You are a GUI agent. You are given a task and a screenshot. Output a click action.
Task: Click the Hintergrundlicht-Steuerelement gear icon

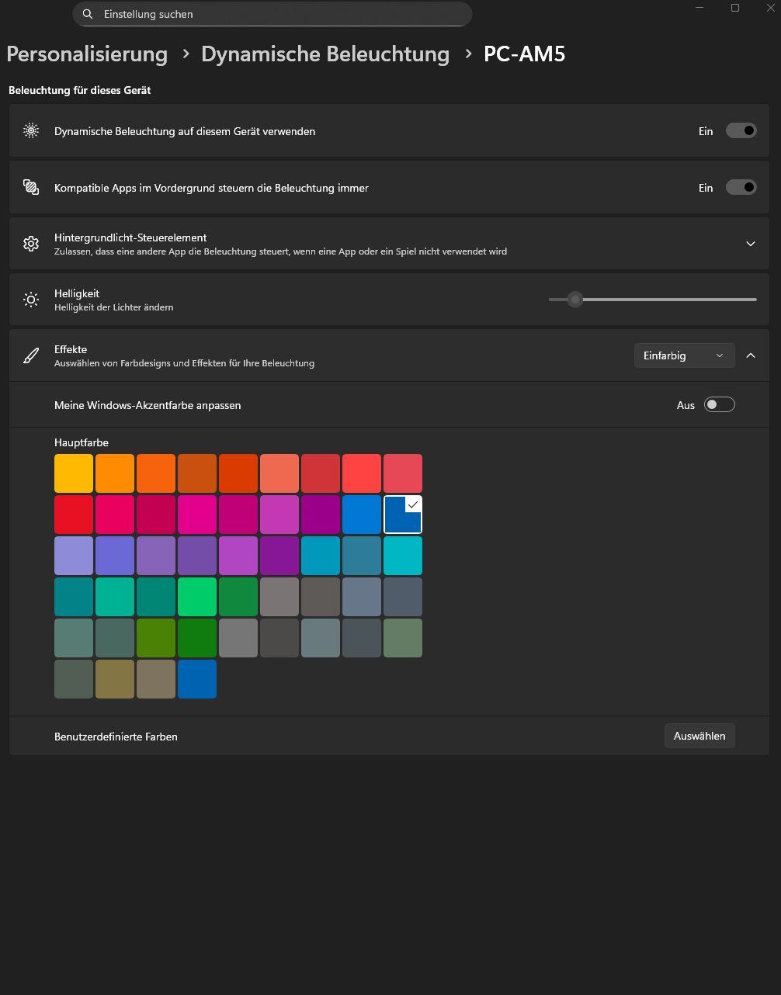point(31,244)
